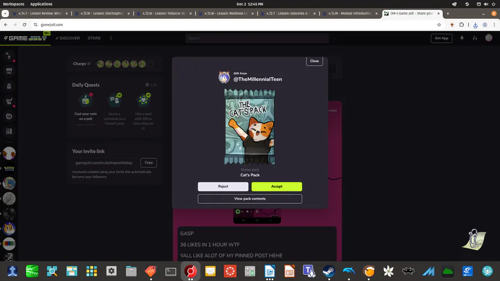This screenshot has width=500, height=281.
Task: Open the Dec 2 clock calendar
Action: click(249, 4)
